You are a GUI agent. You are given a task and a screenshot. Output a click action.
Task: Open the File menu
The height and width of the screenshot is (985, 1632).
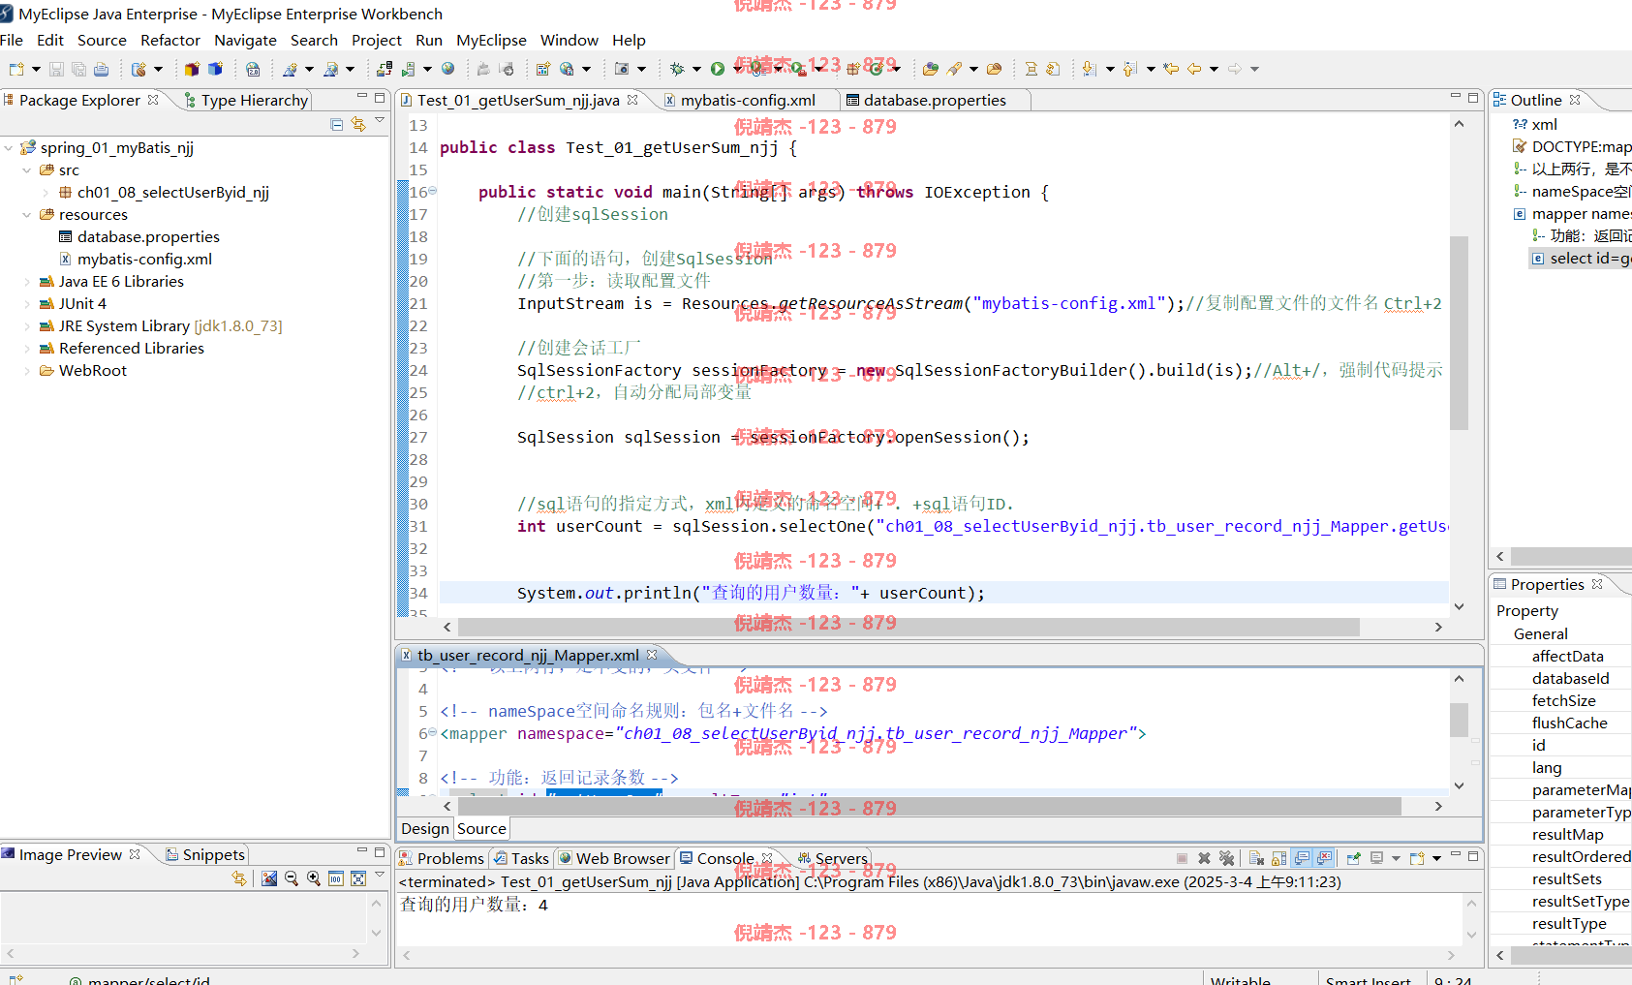point(12,40)
